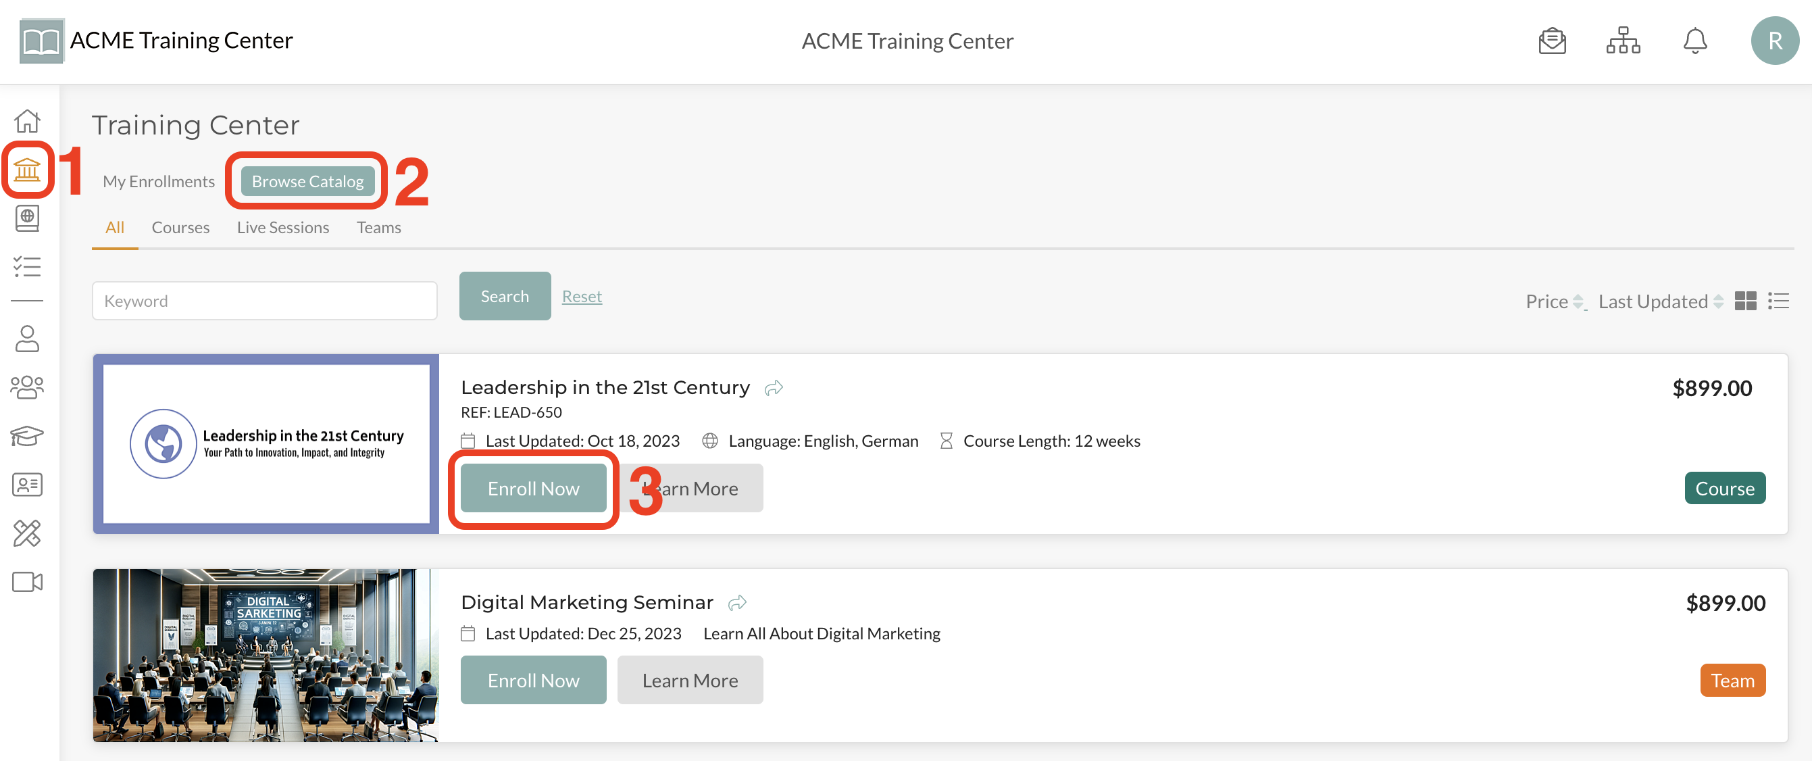This screenshot has height=761, width=1812.
Task: Switch to the Live Sessions tab
Action: 283,227
